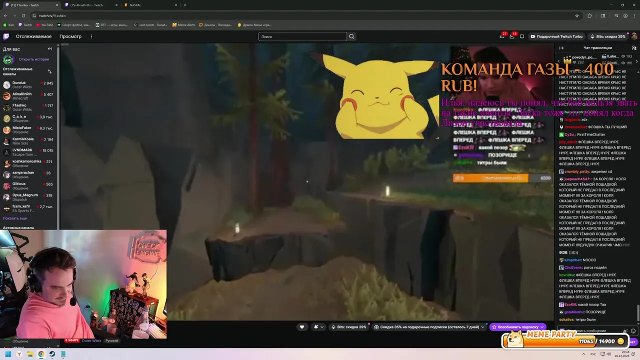640x360 pixels.
Task: Click Bits 29% discount below player
Action: tap(348, 327)
